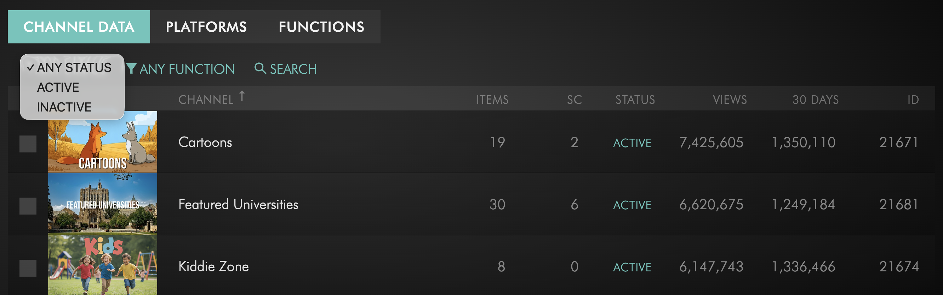Check the Kiddie Zone row checkbox
943x295 pixels.
point(28,267)
